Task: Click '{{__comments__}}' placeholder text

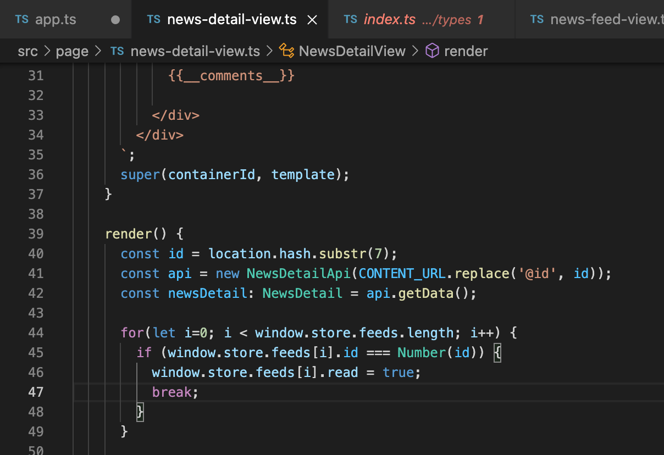Action: [x=231, y=75]
